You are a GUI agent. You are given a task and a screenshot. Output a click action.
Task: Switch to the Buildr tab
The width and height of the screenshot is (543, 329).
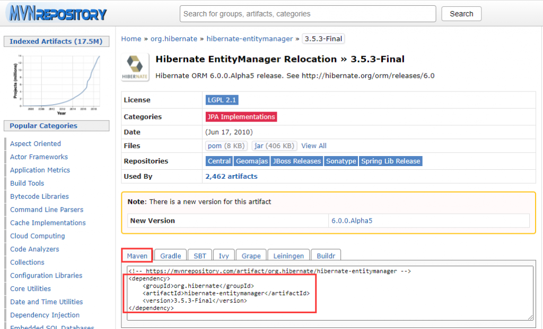point(326,255)
